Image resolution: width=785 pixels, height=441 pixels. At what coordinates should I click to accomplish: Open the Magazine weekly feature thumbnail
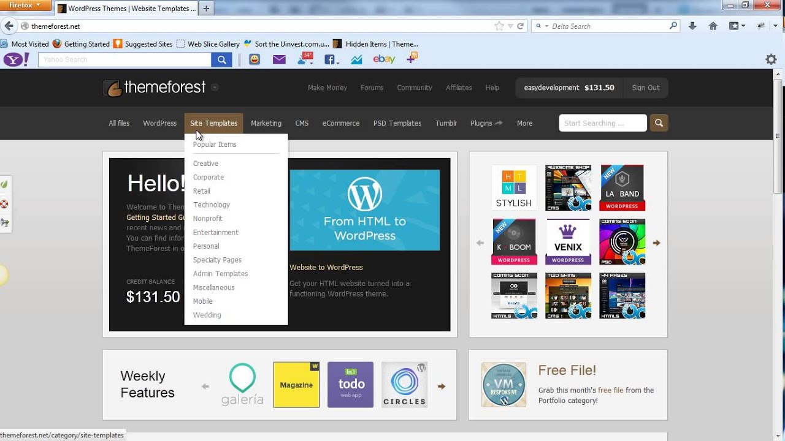[296, 385]
